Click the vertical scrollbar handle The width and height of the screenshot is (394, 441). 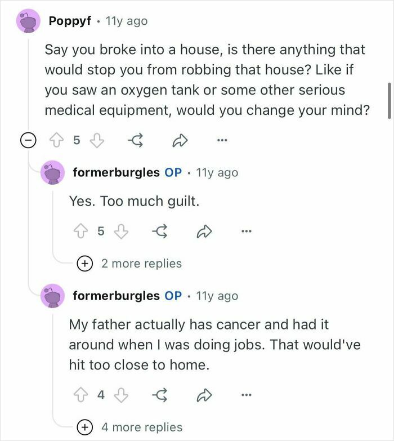[389, 100]
